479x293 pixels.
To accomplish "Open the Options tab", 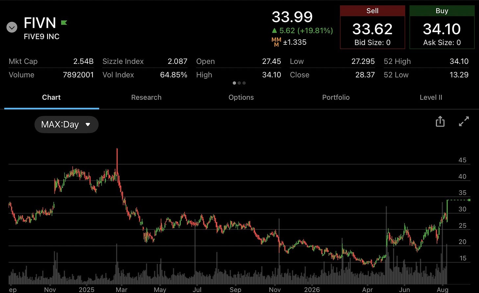I will coord(241,97).
